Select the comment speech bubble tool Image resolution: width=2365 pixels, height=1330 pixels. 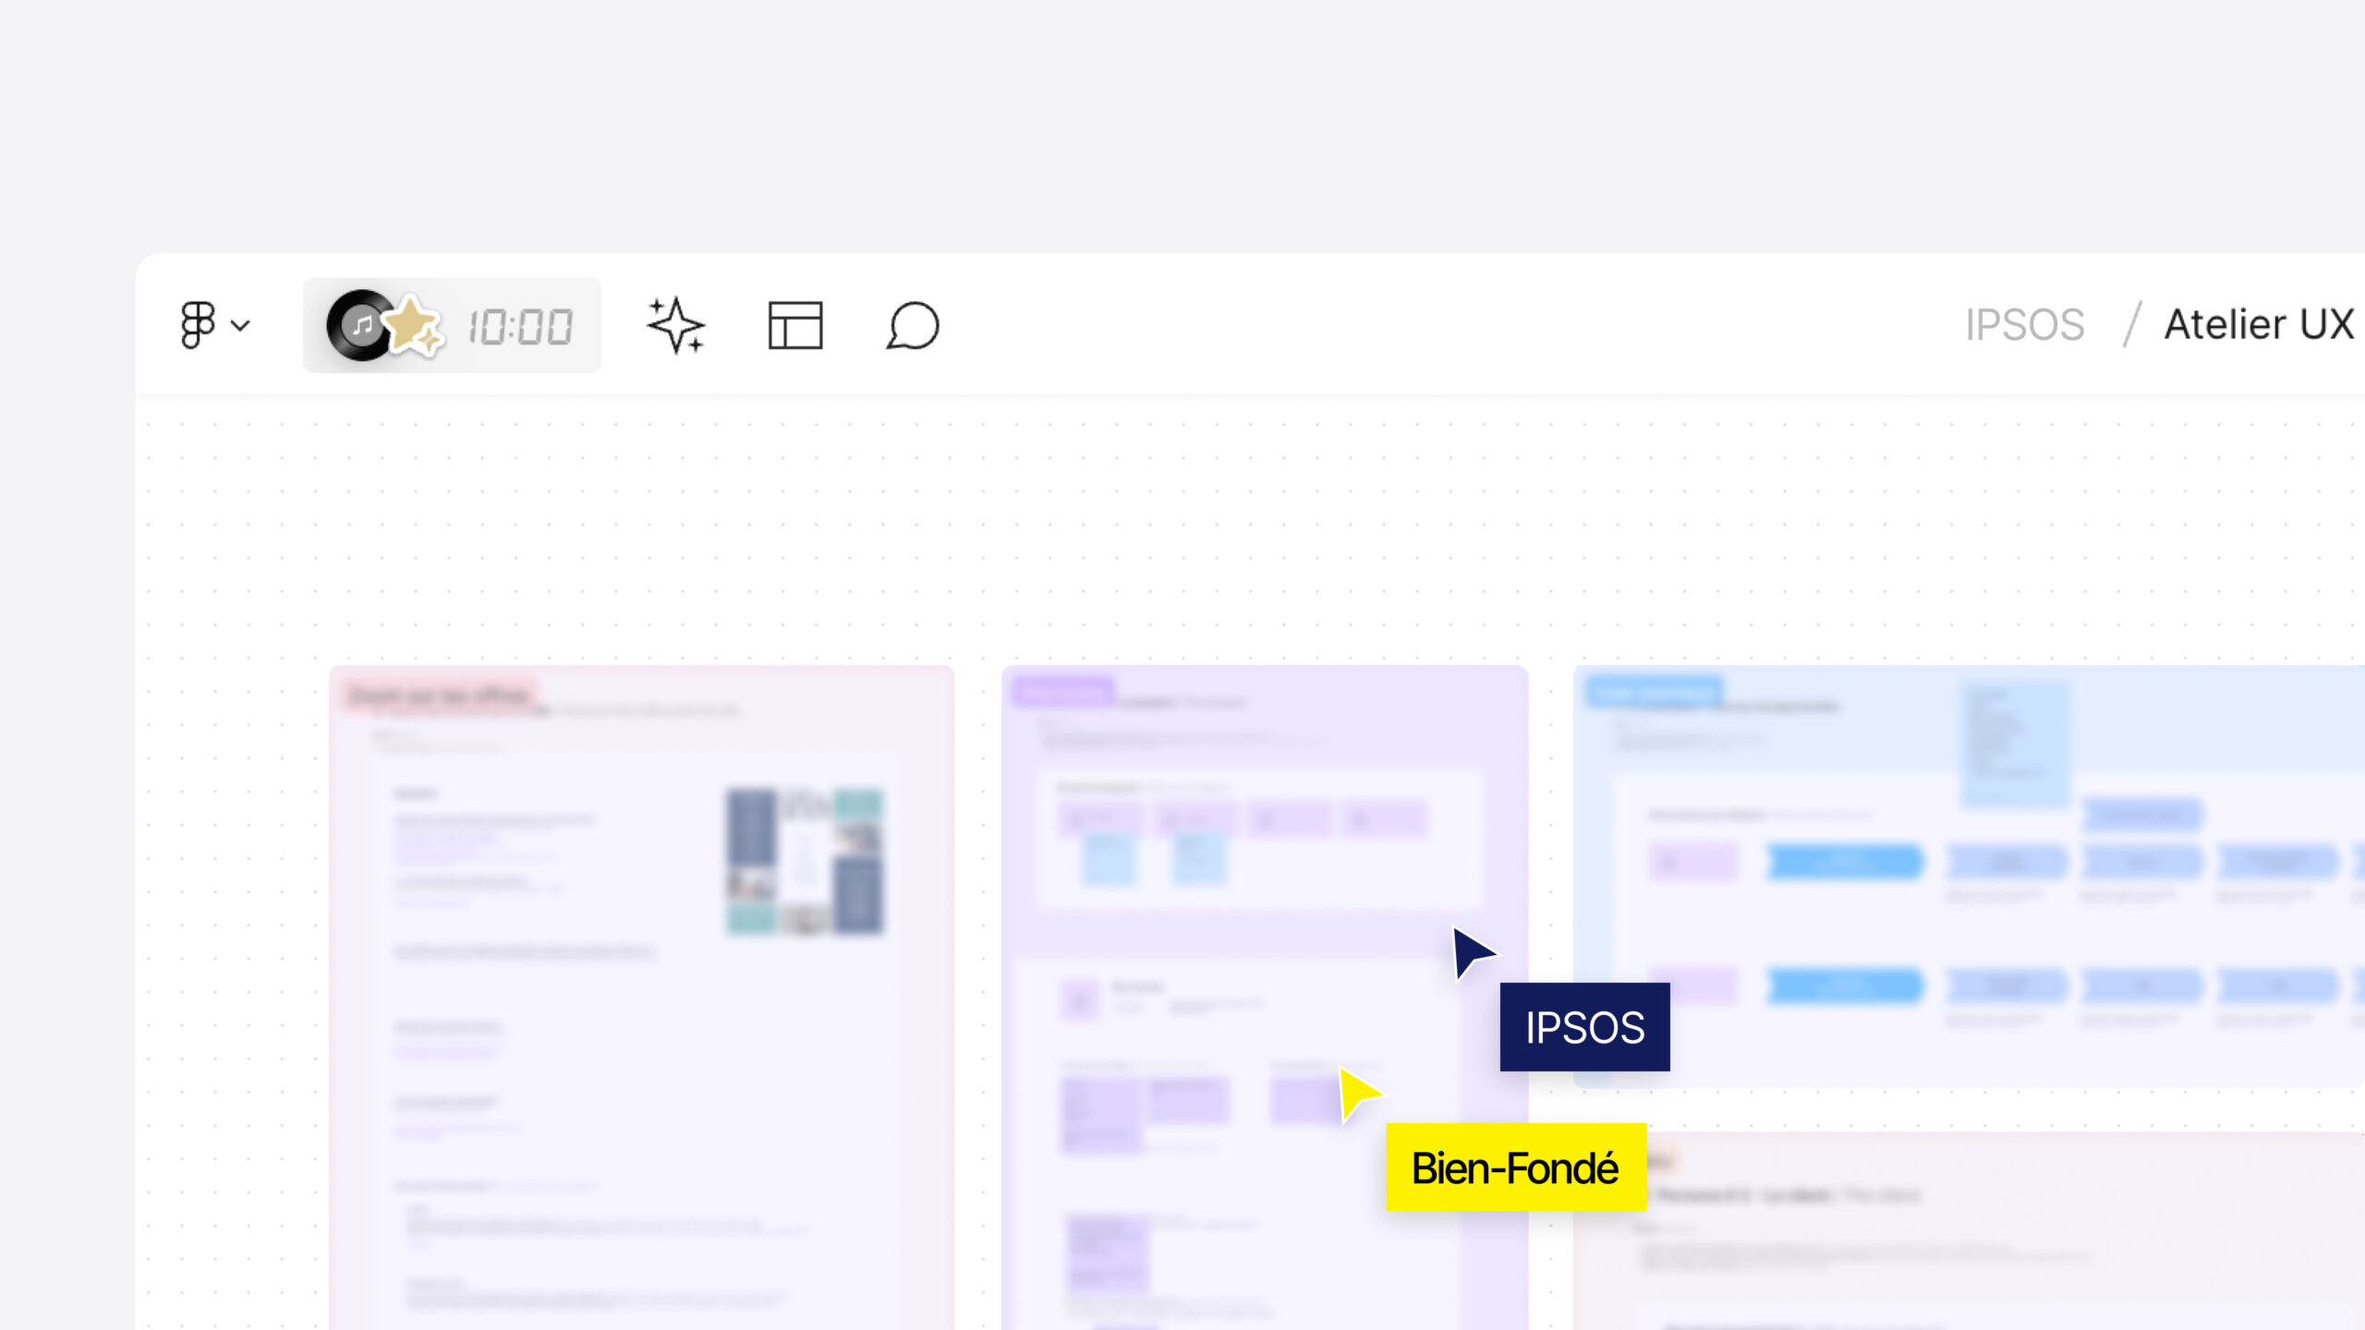[913, 325]
